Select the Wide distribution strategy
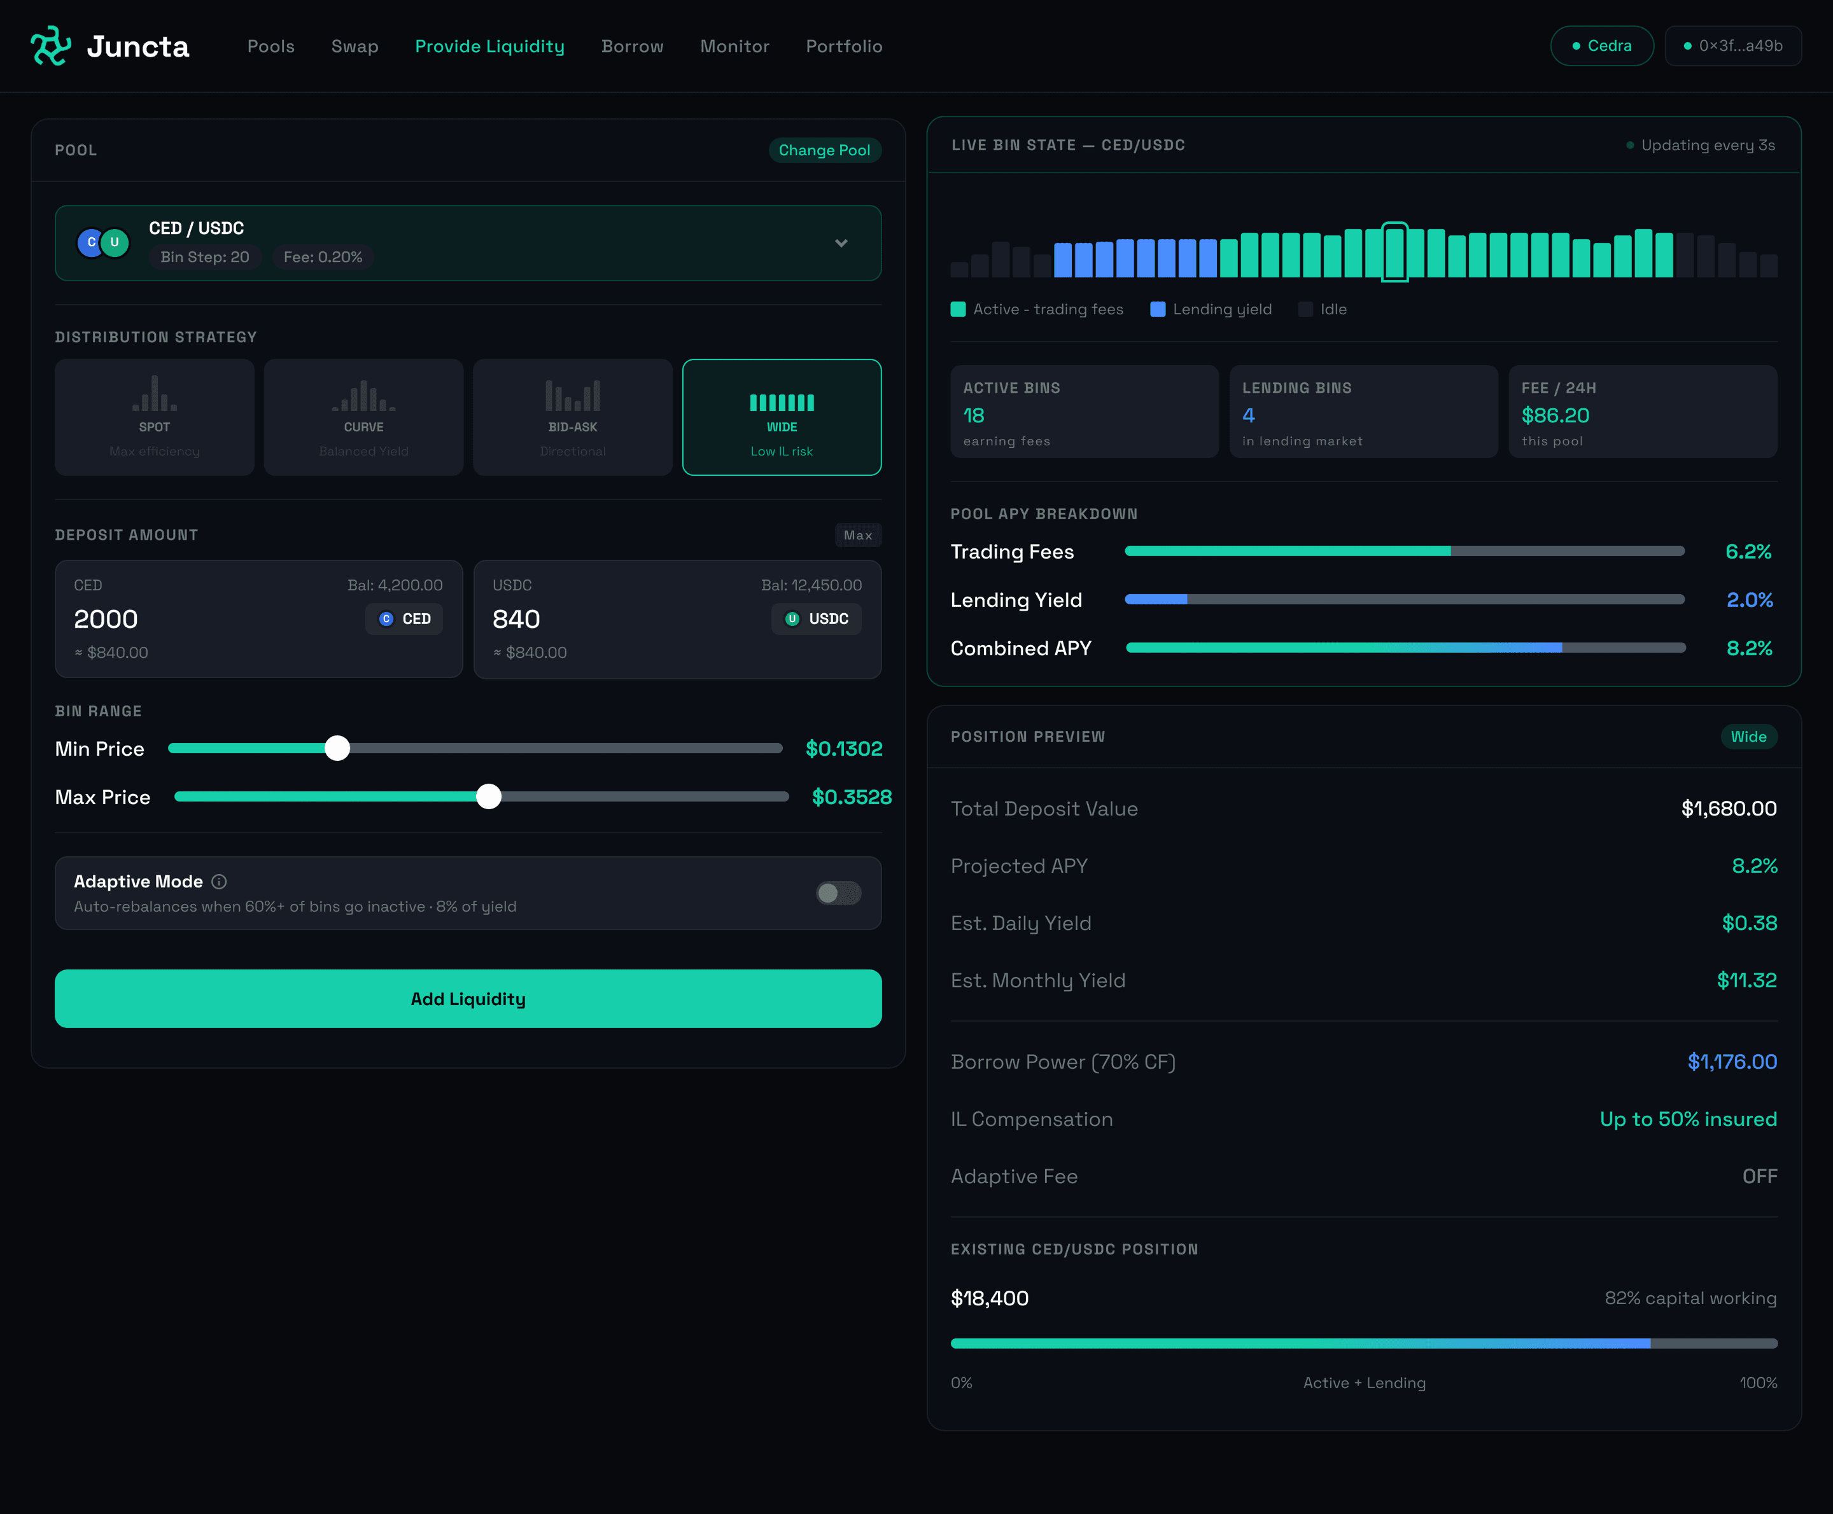This screenshot has height=1514, width=1833. point(782,417)
